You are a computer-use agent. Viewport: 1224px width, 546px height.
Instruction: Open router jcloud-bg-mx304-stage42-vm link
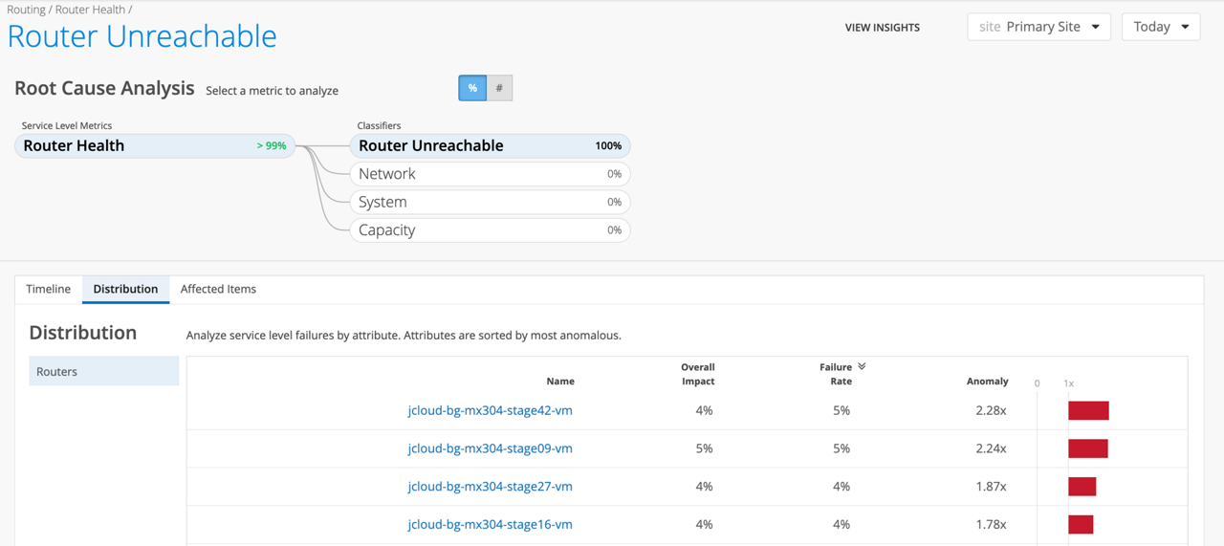(490, 410)
